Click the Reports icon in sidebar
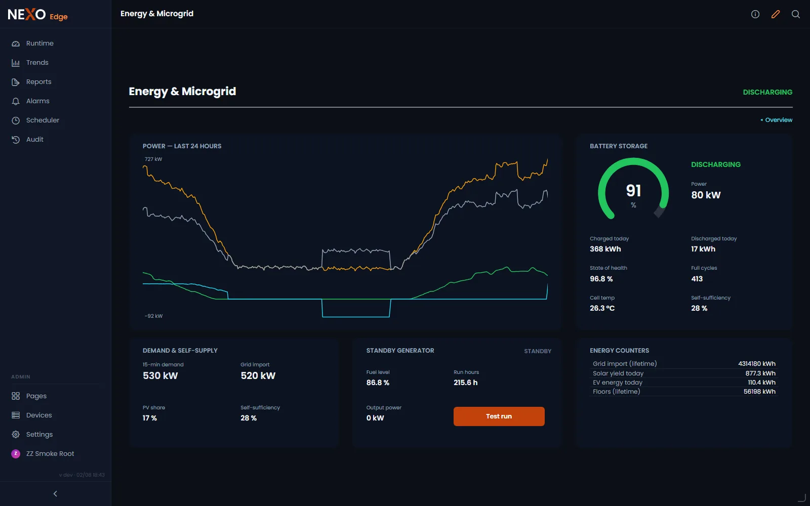 [16, 82]
